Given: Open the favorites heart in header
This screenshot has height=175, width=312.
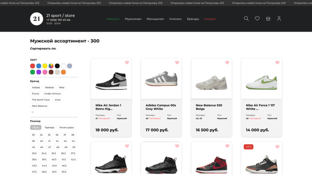Looking at the screenshot, I should pyautogui.click(x=257, y=18).
